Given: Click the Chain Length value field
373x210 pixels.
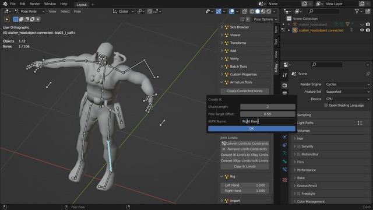Looking at the screenshot, I should pyautogui.click(x=268, y=107).
